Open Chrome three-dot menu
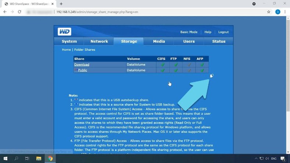 point(285,12)
